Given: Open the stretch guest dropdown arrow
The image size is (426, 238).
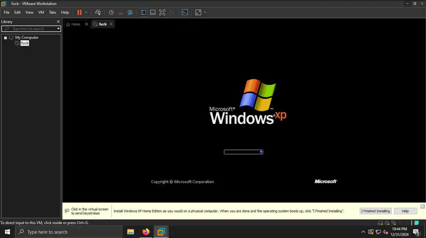Looking at the screenshot, I should [x=205, y=12].
